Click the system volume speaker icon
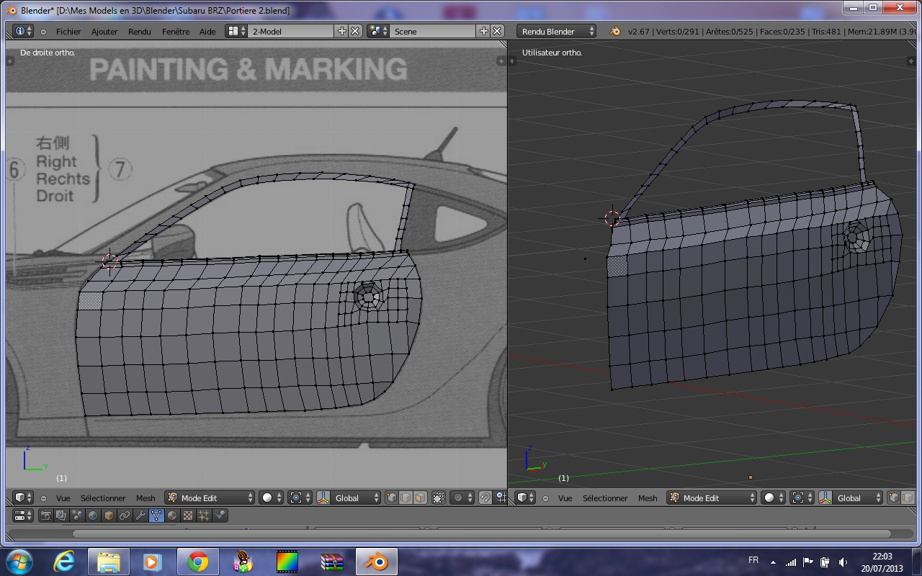922x576 pixels. click(x=843, y=562)
